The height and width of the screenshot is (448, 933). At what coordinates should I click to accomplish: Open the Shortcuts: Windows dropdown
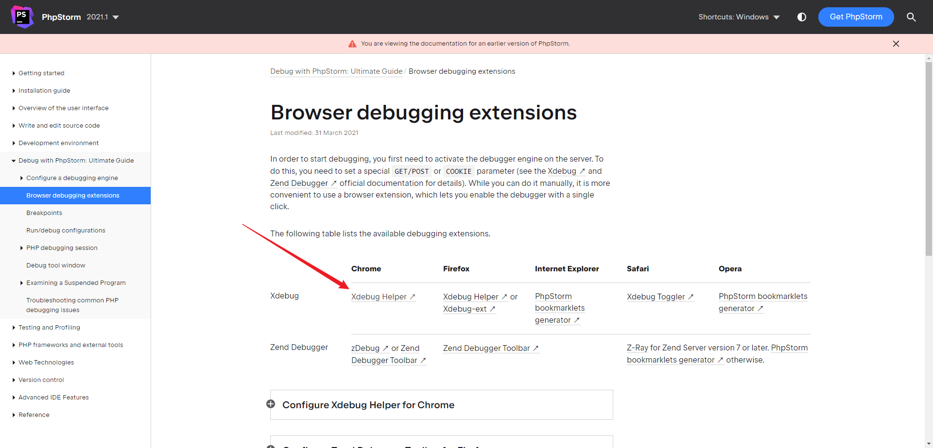tap(739, 17)
